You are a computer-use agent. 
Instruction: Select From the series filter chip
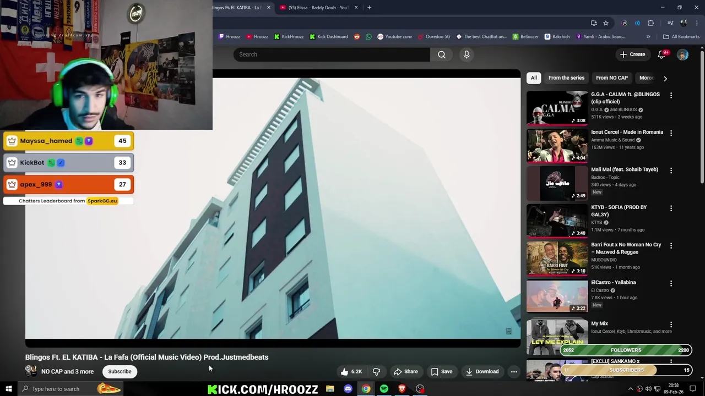click(566, 78)
